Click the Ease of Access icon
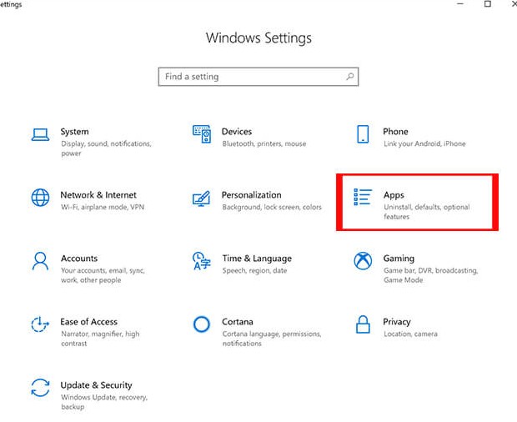 [40, 324]
